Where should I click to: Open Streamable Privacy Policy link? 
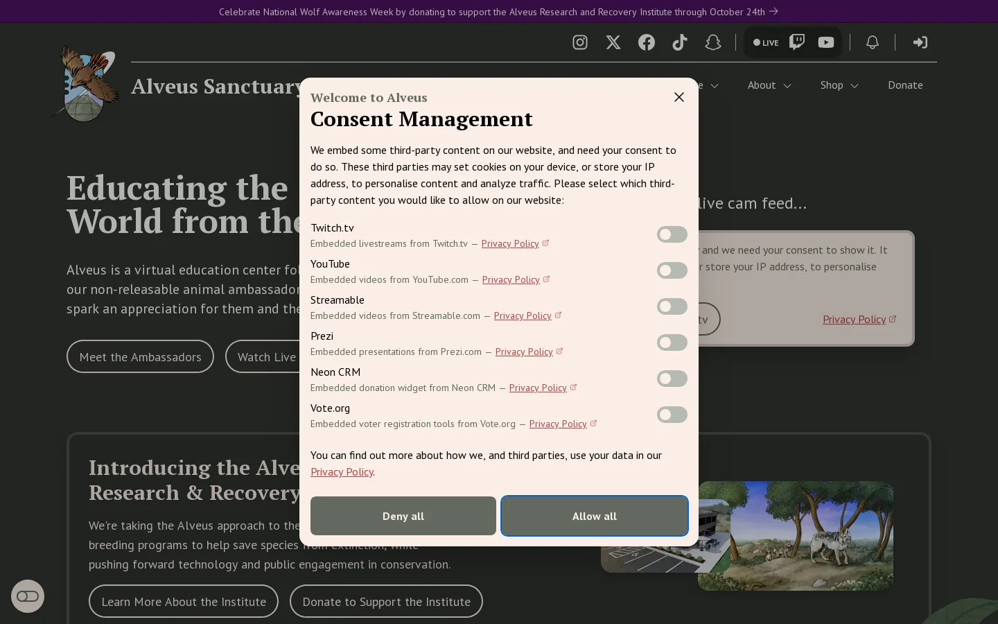tap(527, 315)
